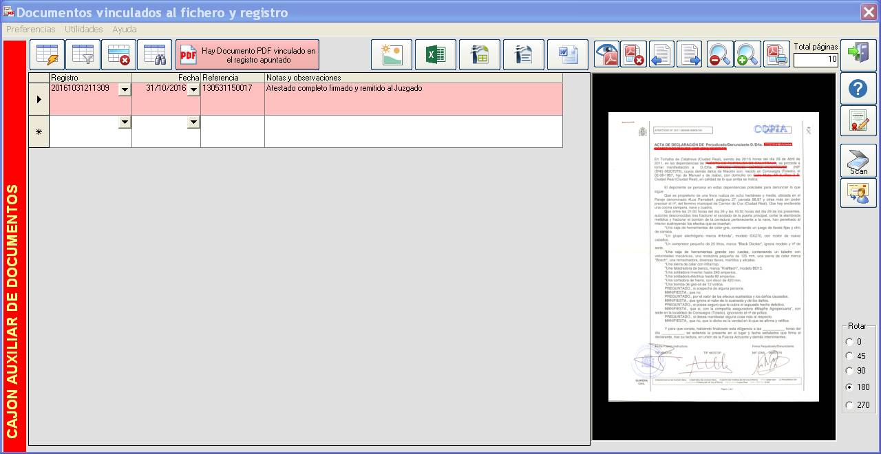Go to next page with blue arrow
881x454 pixels.
click(689, 54)
